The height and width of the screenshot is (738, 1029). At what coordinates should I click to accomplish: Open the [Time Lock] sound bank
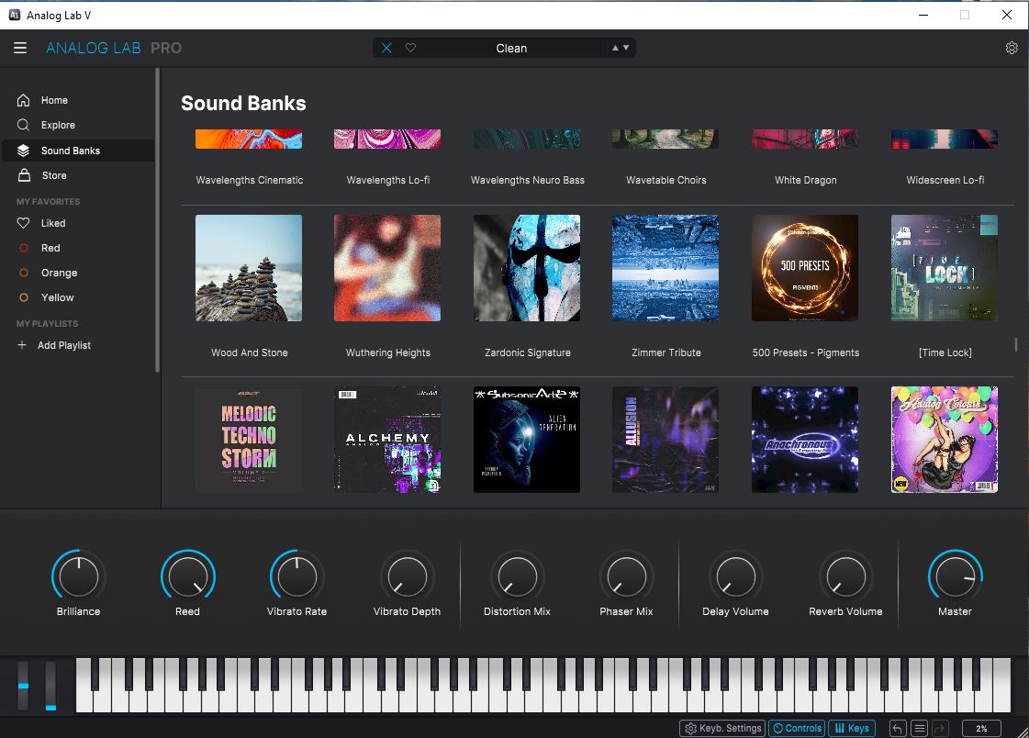point(945,268)
